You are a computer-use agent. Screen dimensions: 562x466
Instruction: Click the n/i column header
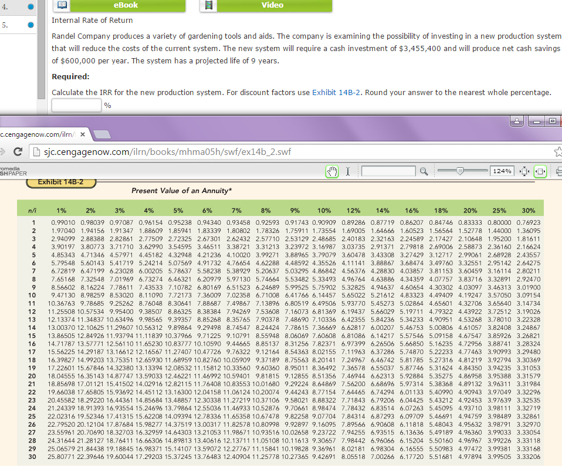pos(32,211)
